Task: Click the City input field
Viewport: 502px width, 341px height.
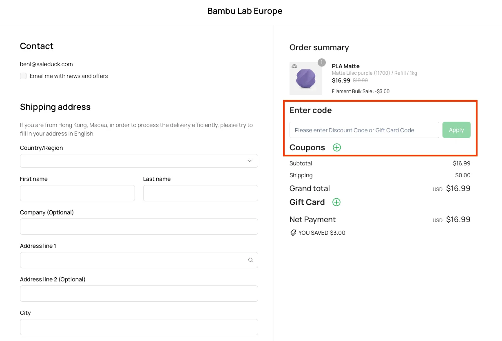Action: [139, 327]
